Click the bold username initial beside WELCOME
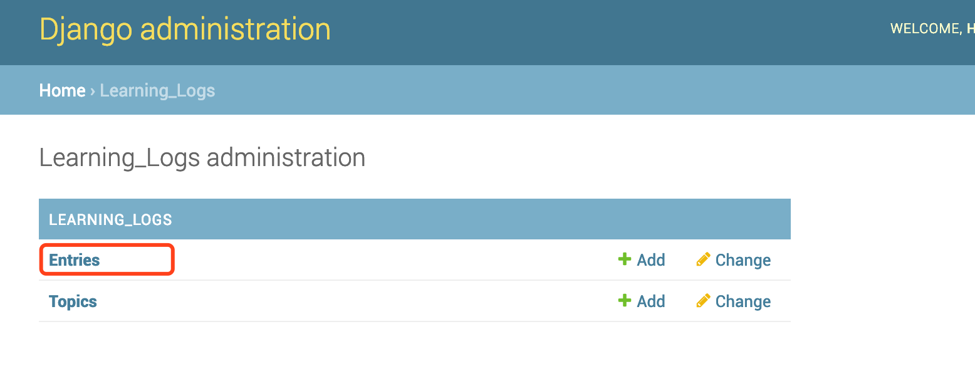The width and height of the screenshot is (975, 371). click(x=970, y=29)
